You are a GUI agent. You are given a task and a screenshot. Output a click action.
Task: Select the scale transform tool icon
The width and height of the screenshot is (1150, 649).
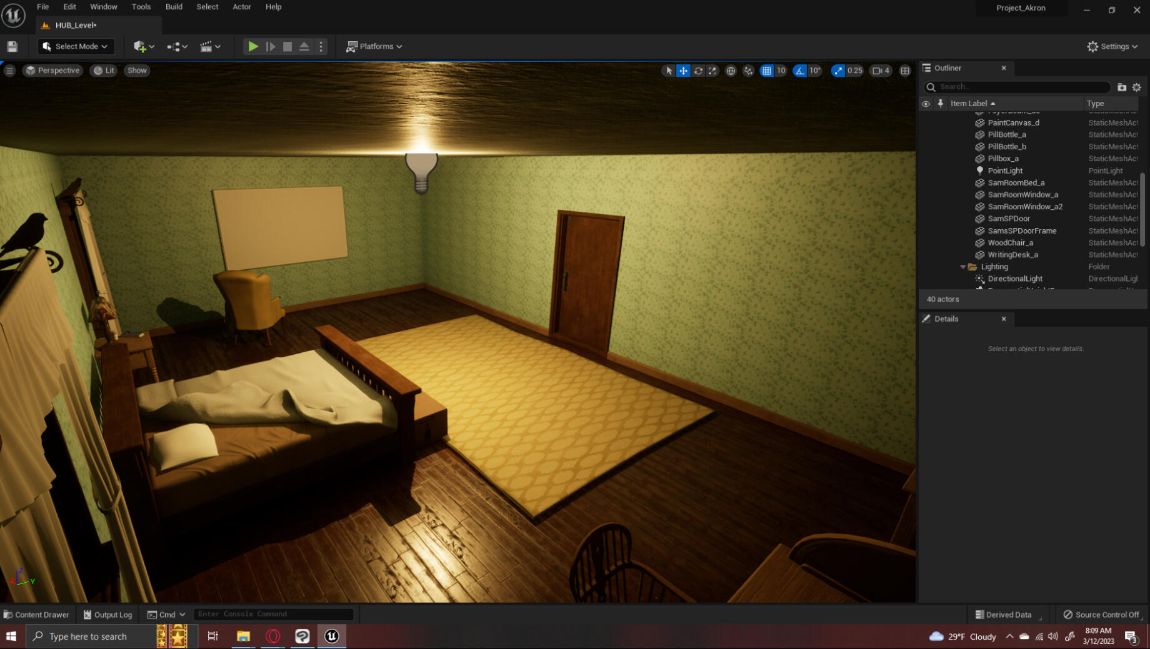click(712, 71)
